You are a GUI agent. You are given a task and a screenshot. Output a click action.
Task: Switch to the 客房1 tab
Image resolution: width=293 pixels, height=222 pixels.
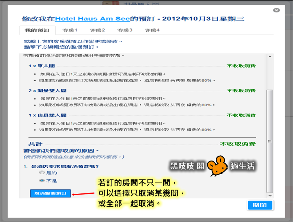(x=70, y=30)
